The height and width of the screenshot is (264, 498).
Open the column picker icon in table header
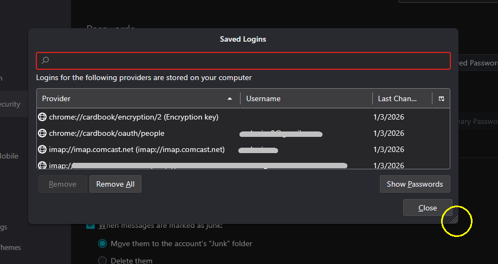point(442,98)
